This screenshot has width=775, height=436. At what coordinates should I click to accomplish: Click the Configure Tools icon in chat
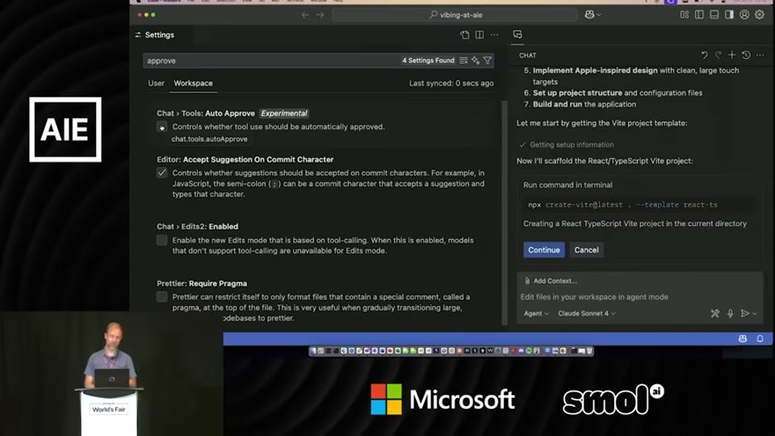[x=715, y=313]
